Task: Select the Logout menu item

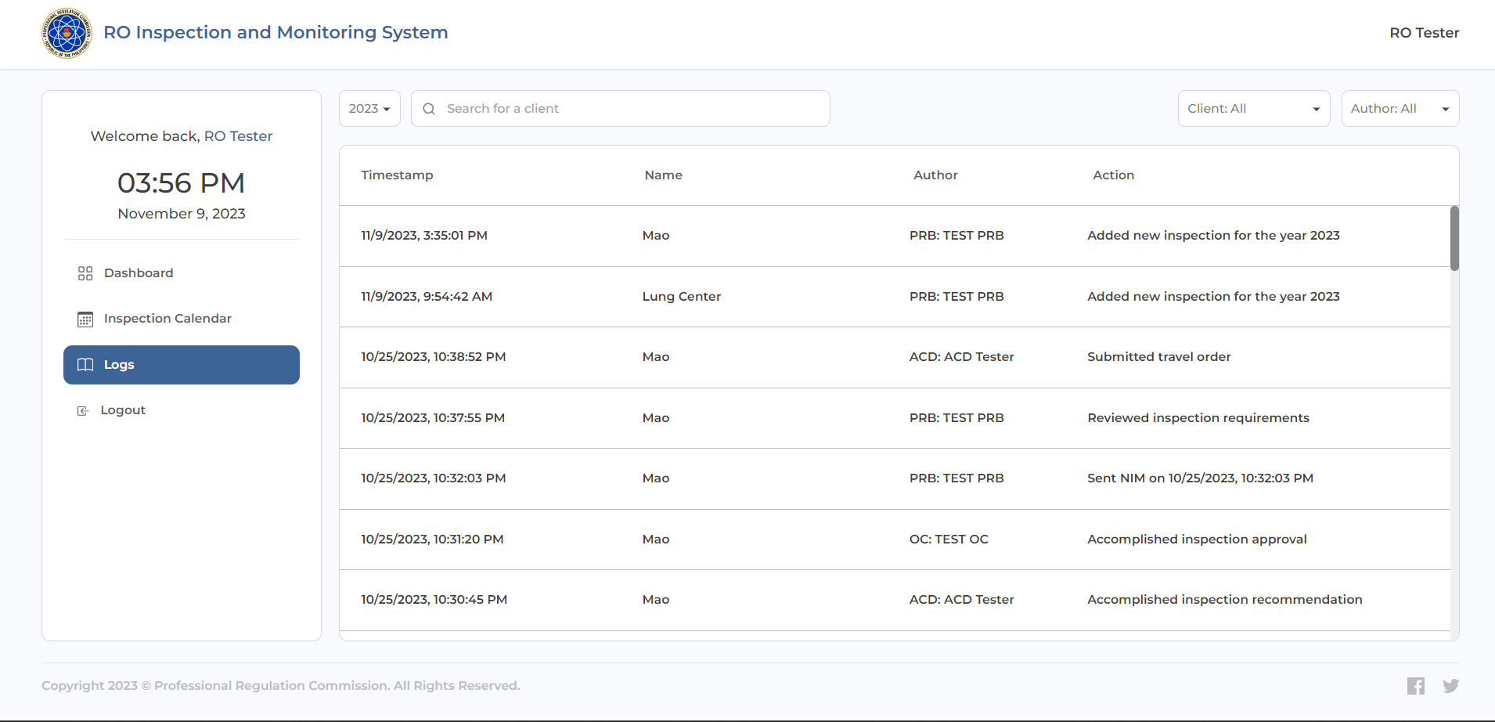Action: click(x=123, y=410)
